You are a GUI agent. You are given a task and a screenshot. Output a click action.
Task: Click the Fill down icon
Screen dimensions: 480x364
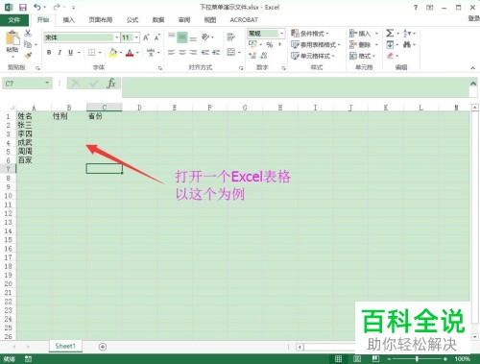[390, 44]
